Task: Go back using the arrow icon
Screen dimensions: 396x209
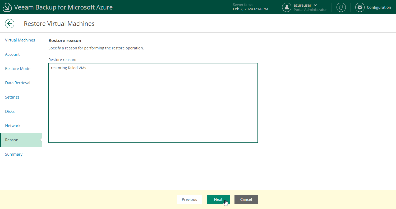Action: pos(10,24)
